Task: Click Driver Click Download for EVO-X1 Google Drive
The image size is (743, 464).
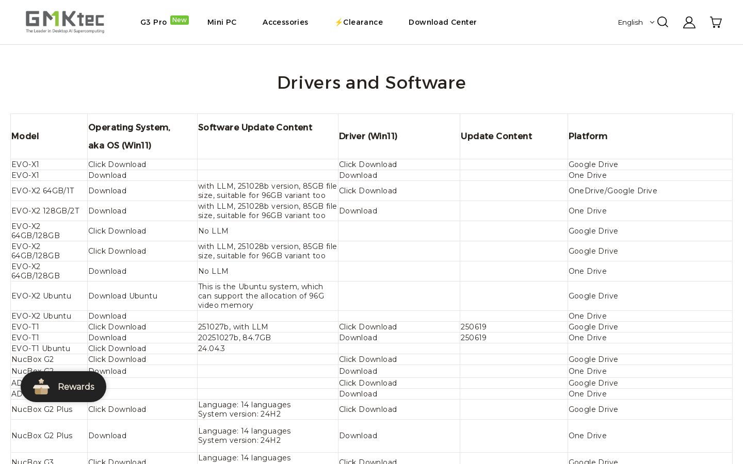Action: [368, 164]
